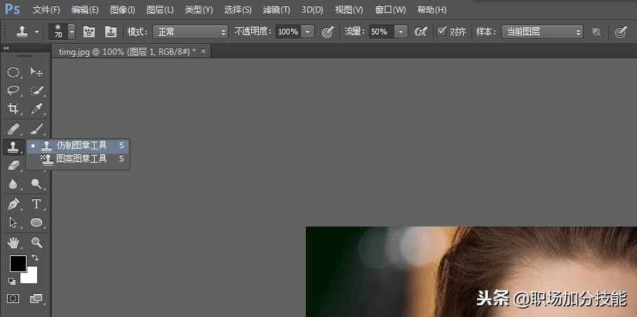Choose 仿制图章工具 from the flyout
The height and width of the screenshot is (317, 637).
click(78, 145)
